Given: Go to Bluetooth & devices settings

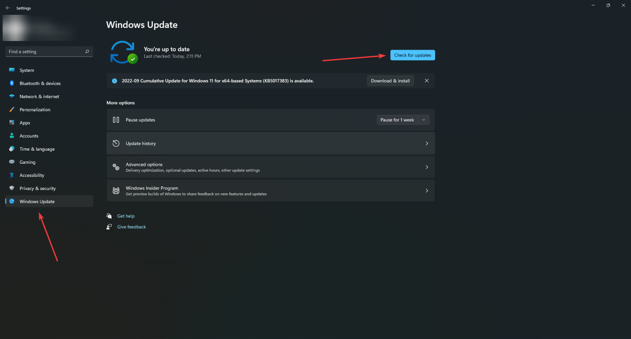Looking at the screenshot, I should (49, 83).
